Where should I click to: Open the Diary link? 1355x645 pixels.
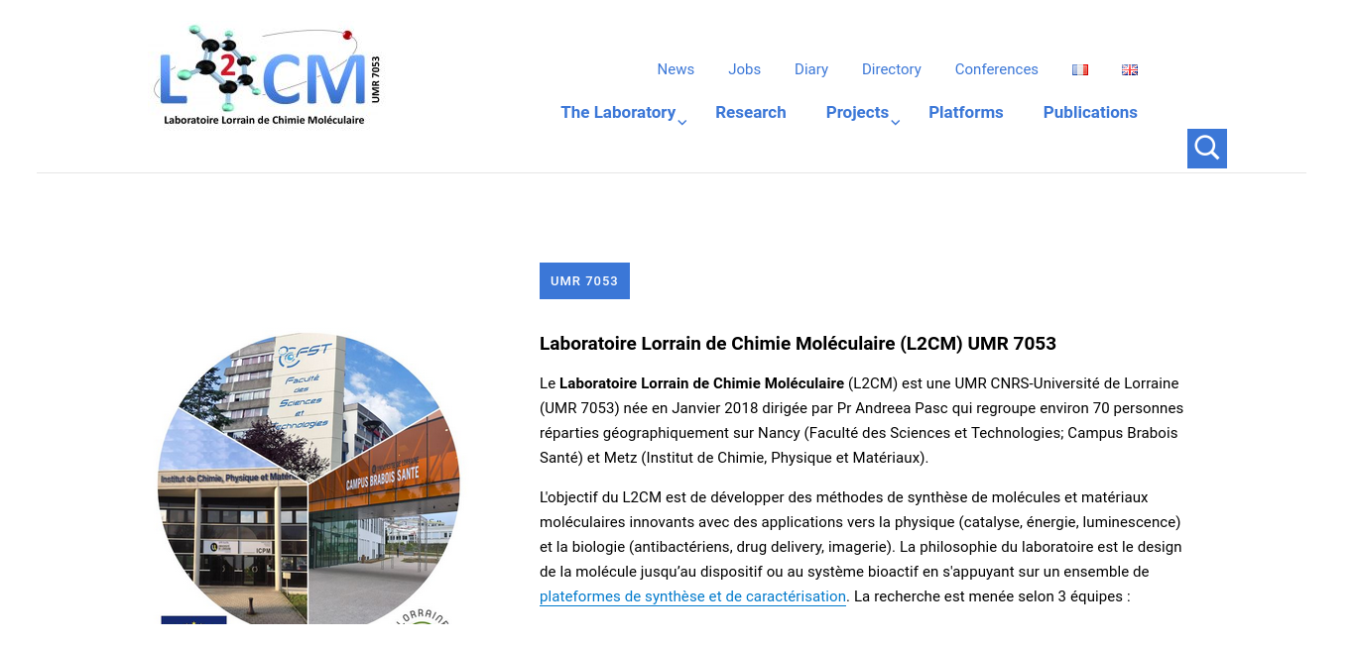click(811, 69)
